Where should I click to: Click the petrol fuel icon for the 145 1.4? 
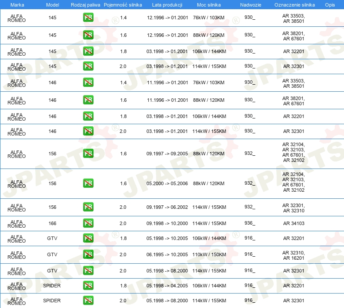tap(88, 18)
